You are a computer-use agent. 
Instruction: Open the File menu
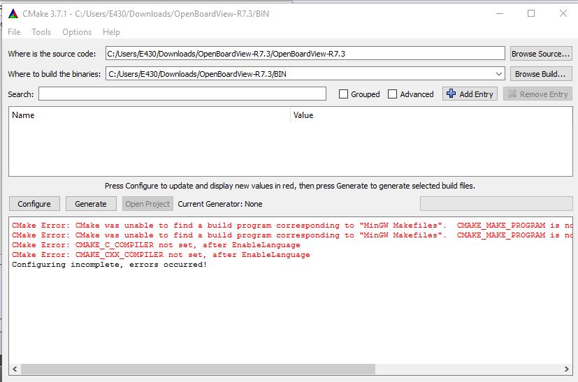[x=14, y=32]
